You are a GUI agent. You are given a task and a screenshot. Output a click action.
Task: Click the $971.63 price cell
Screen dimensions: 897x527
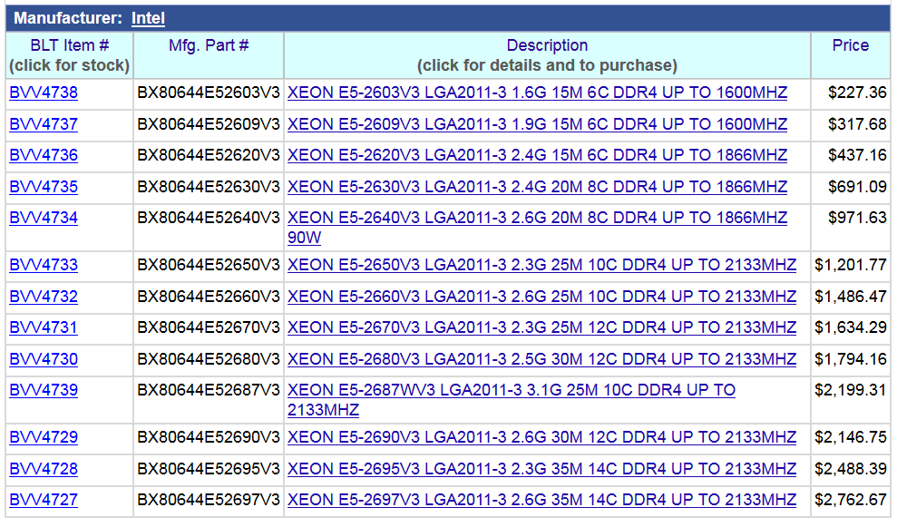(x=851, y=228)
